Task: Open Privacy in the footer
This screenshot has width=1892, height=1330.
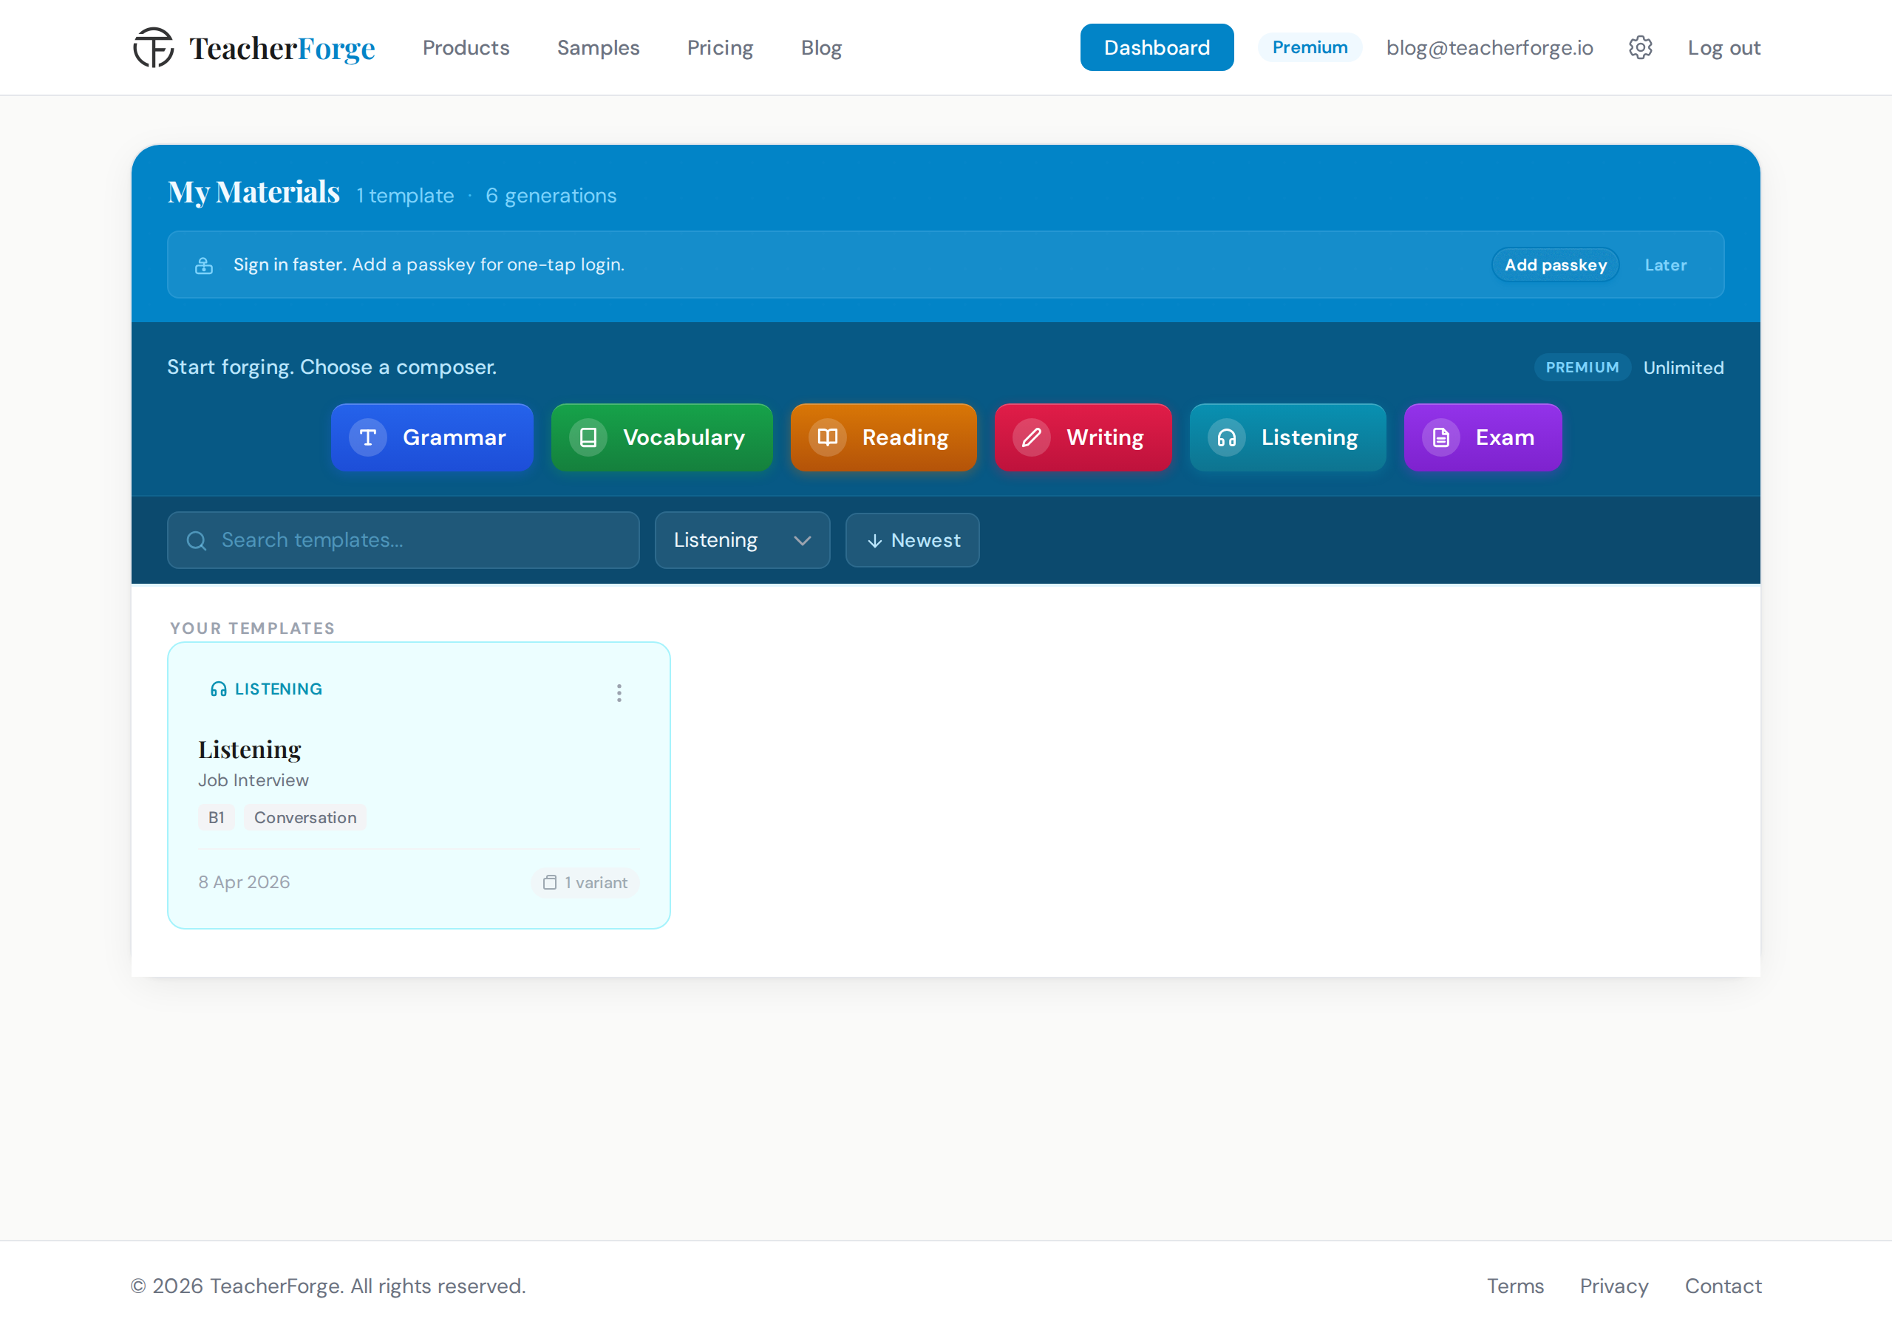Action: click(x=1613, y=1286)
